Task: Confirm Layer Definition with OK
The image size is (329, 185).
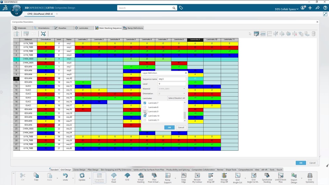Action: coord(169,127)
